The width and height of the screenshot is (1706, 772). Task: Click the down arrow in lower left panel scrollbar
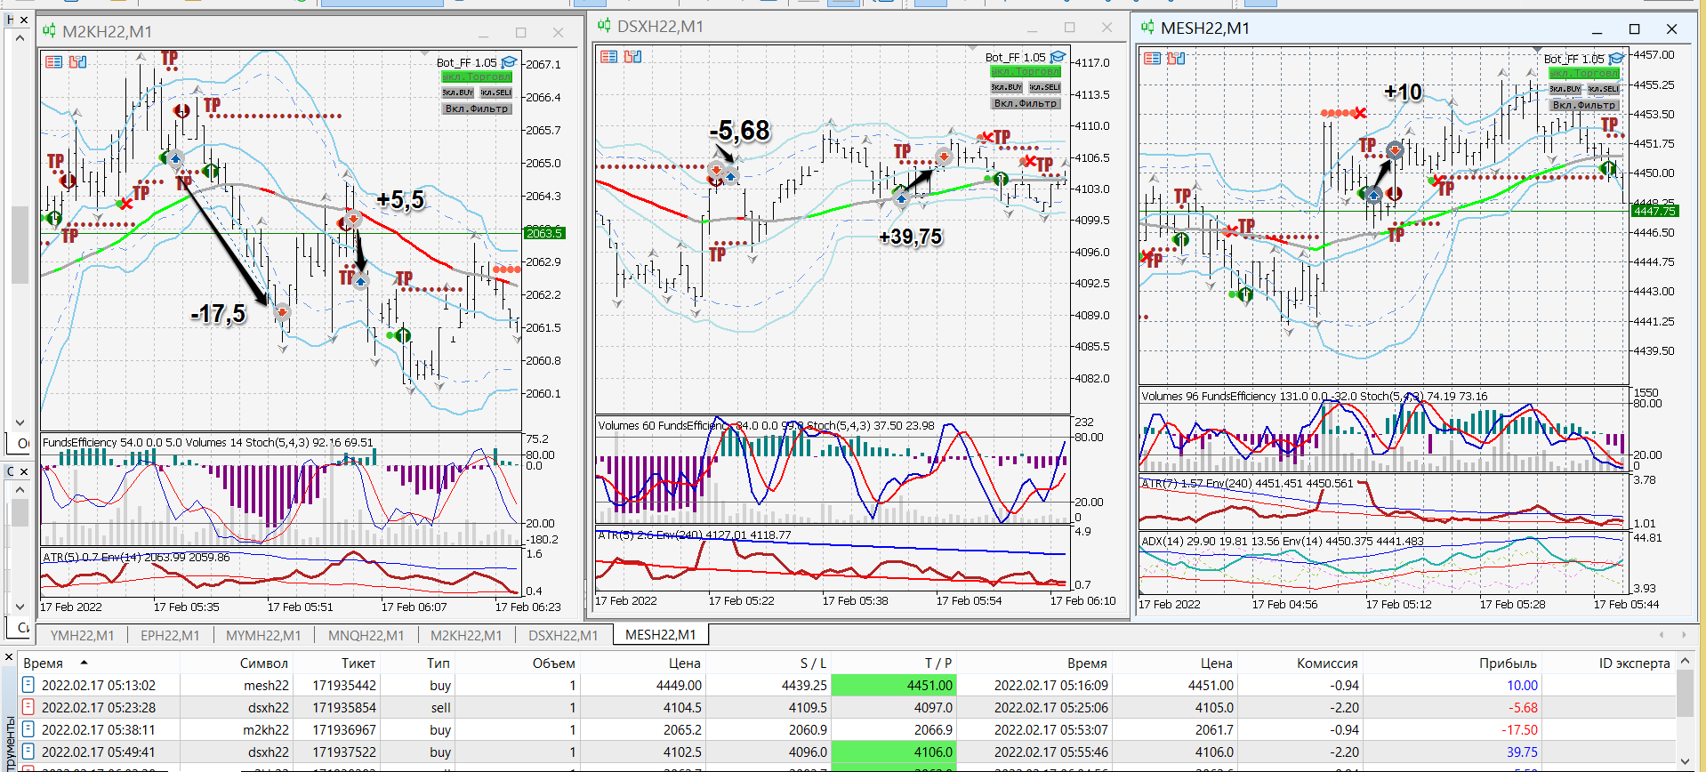[x=20, y=606]
